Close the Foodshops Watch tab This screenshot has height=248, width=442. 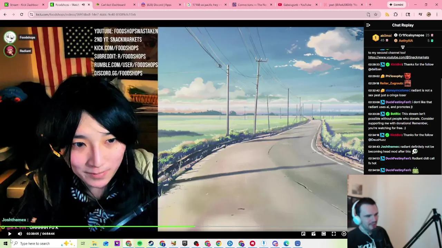pos(89,5)
